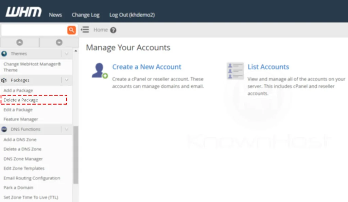Click the sidebar up arrow button
The height and width of the screenshot is (202, 348).
tap(19, 42)
